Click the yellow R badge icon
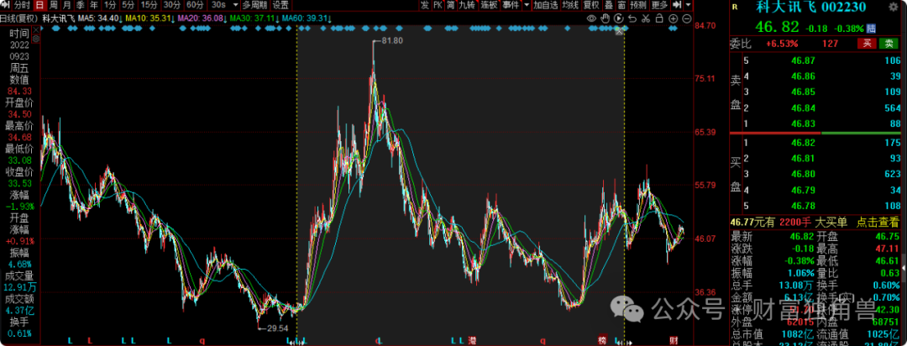Image resolution: width=907 pixels, height=346 pixels. (735, 7)
